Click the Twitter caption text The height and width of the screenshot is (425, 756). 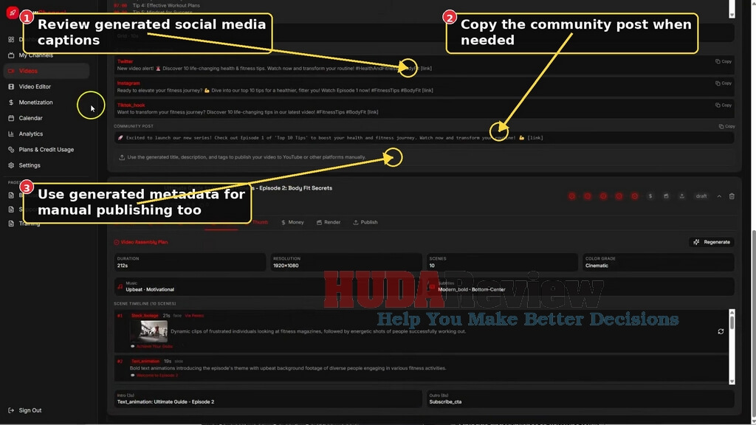pos(275,69)
